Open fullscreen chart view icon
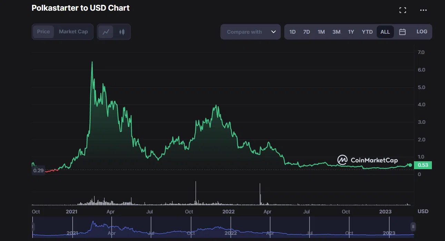This screenshot has width=445, height=241. coord(403,10)
